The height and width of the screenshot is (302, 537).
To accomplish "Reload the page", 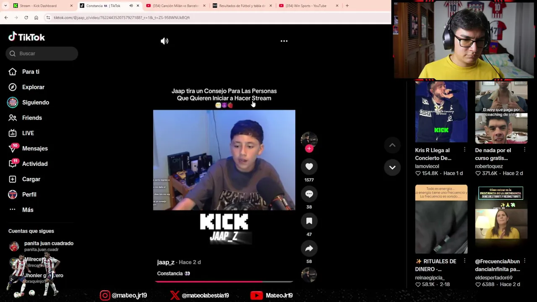I will (26, 18).
